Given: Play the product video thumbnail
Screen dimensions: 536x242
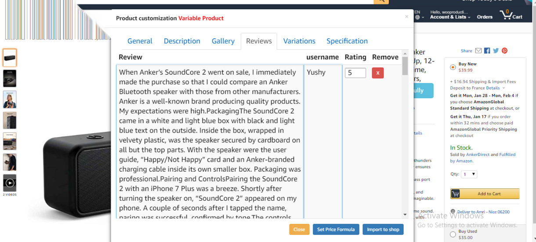Looking at the screenshot, I should (x=10, y=183).
